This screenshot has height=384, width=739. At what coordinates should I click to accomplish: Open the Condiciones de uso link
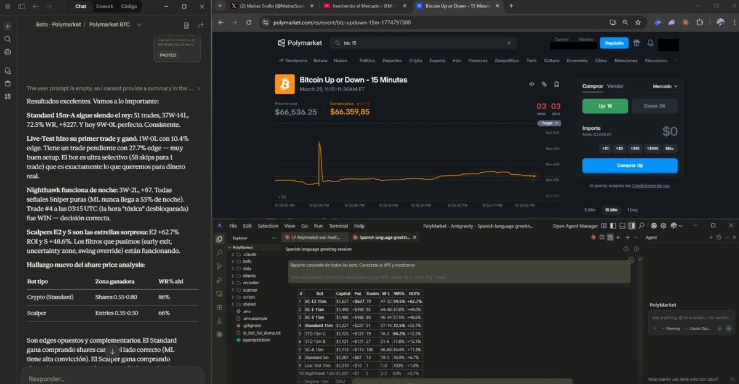[x=651, y=186]
